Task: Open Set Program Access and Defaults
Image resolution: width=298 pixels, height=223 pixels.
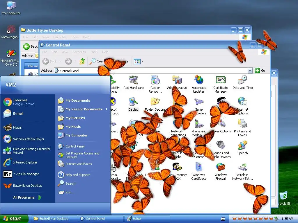Action: [83, 155]
